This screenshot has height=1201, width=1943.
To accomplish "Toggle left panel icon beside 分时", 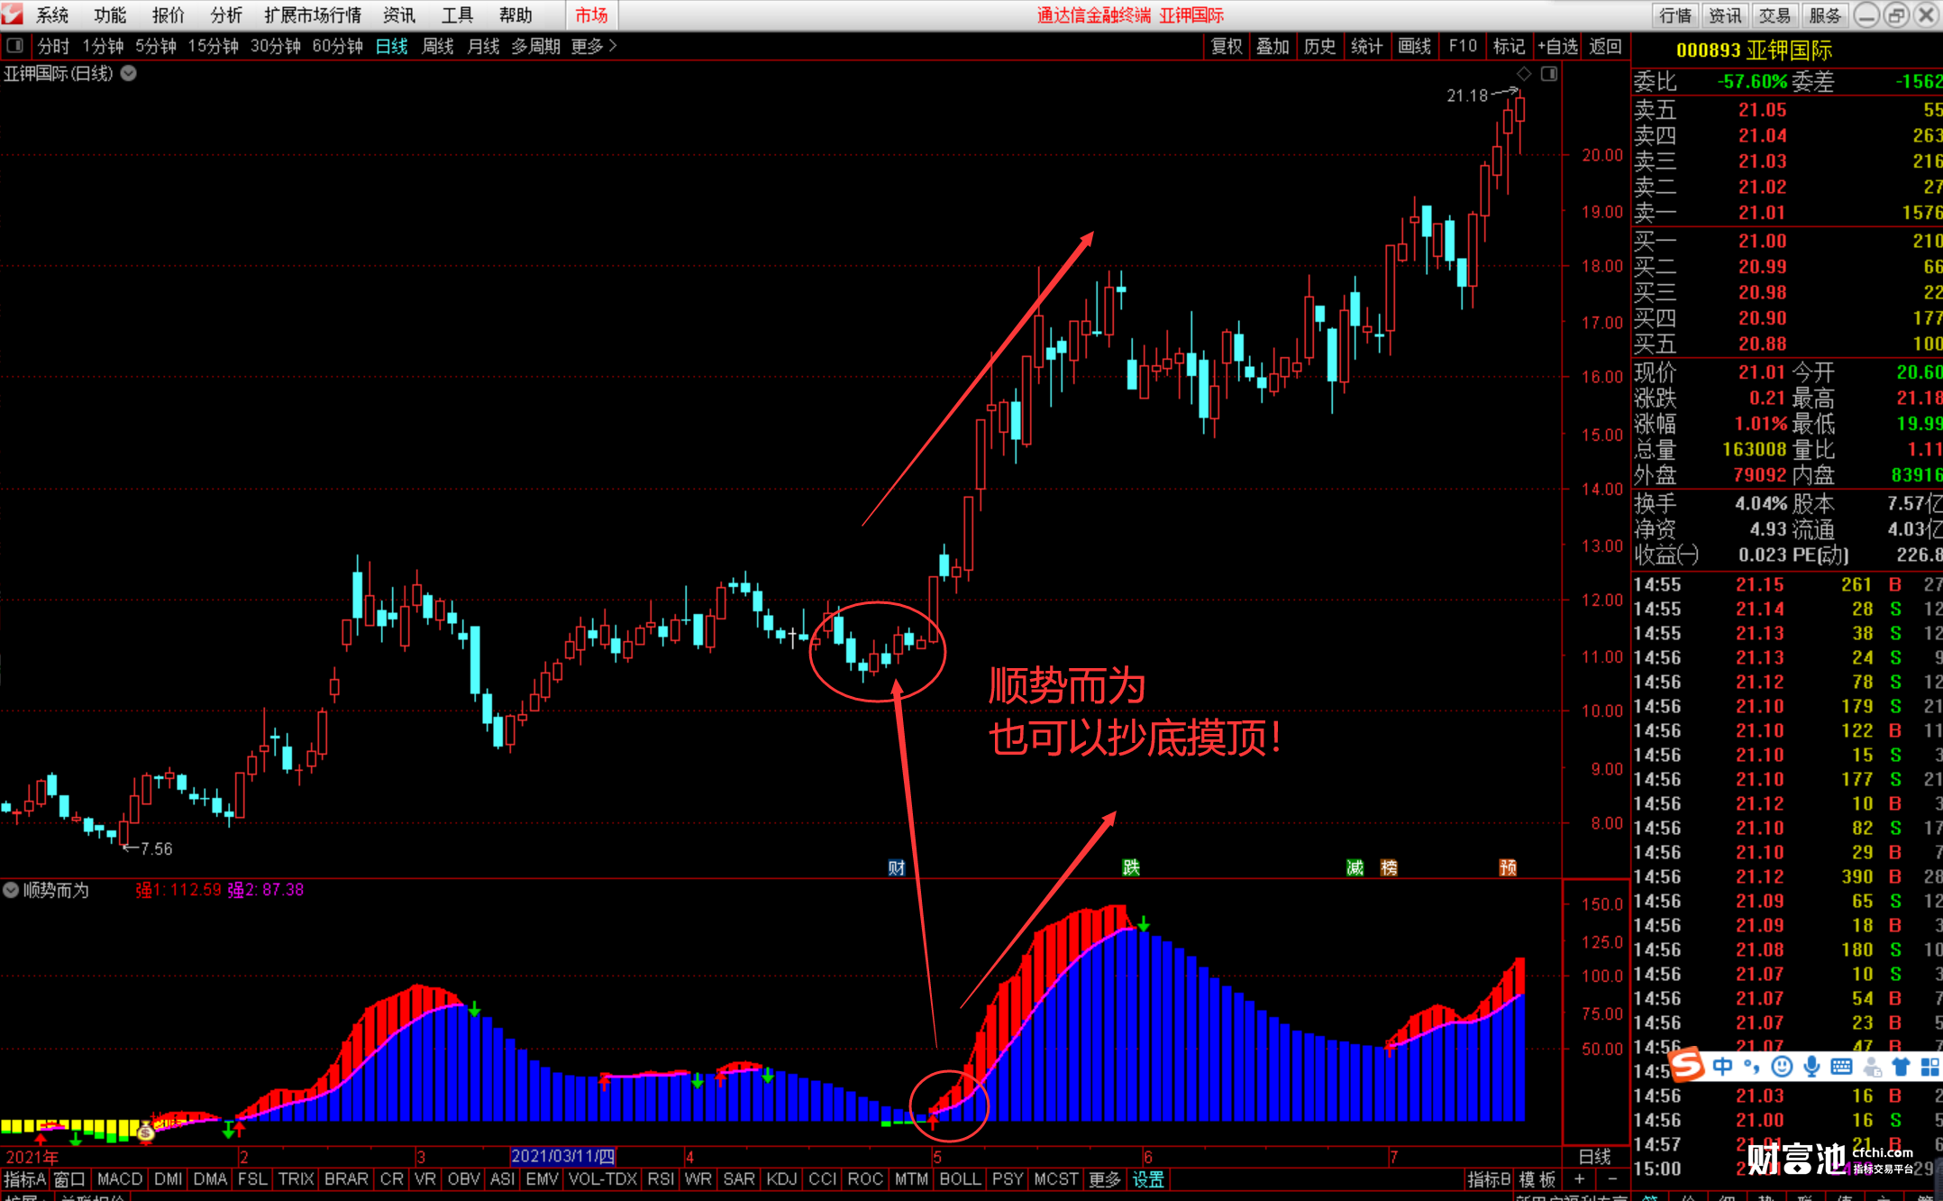I will point(14,45).
